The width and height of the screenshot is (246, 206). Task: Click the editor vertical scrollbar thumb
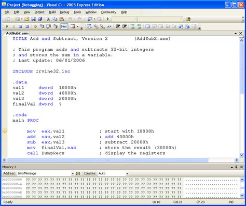pos(241,68)
